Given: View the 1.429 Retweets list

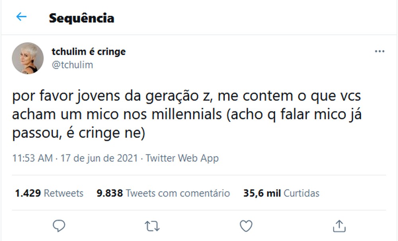Looking at the screenshot, I should pyautogui.click(x=49, y=193).
